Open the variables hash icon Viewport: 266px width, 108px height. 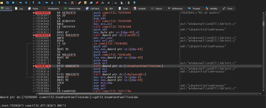(109, 3)
